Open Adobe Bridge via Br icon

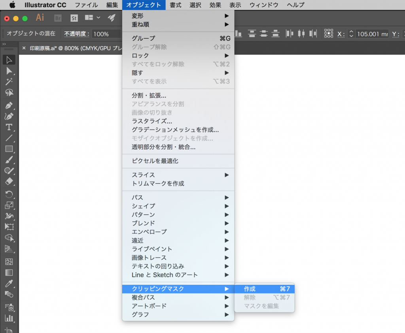pos(58,18)
